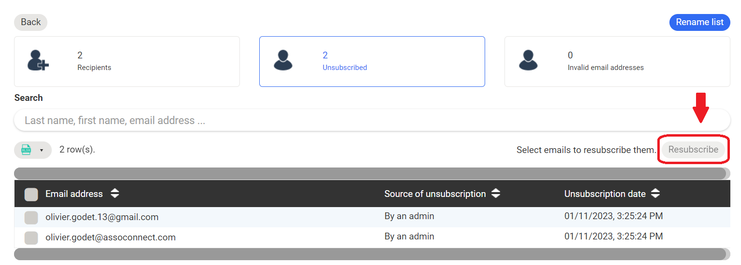Open the Recipients tab card
The height and width of the screenshot is (265, 741).
pos(127,62)
